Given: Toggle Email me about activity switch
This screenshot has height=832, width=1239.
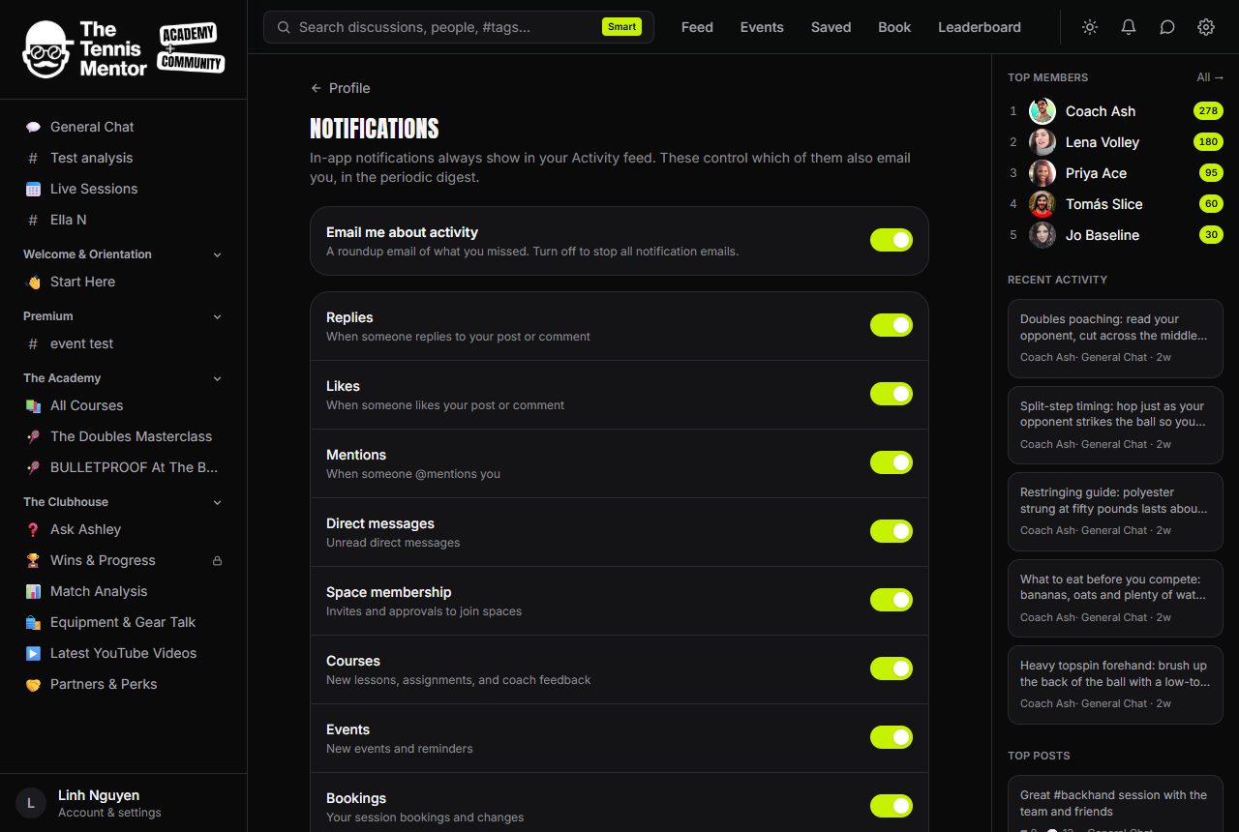Looking at the screenshot, I should [x=891, y=240].
